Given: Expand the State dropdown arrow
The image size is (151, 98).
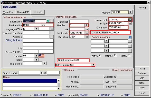Looking at the screenshot, I should tap(36, 60).
